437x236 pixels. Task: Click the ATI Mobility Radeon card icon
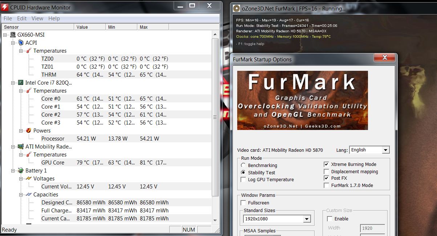click(21, 147)
